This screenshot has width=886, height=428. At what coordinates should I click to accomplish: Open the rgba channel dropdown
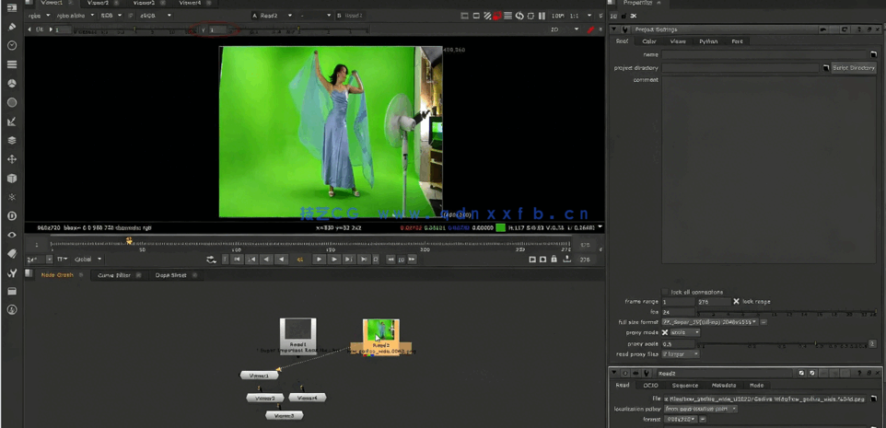tap(39, 16)
